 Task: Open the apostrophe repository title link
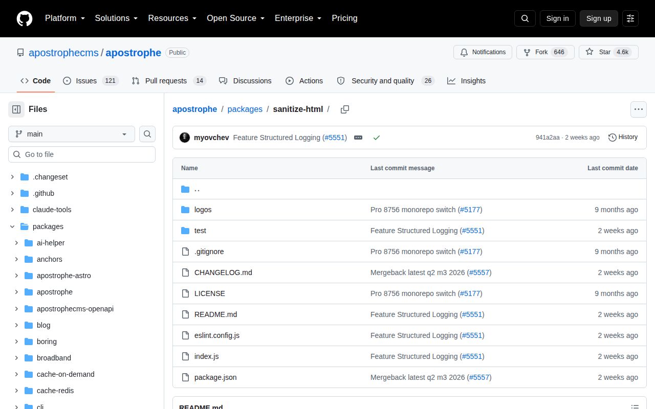coord(134,53)
